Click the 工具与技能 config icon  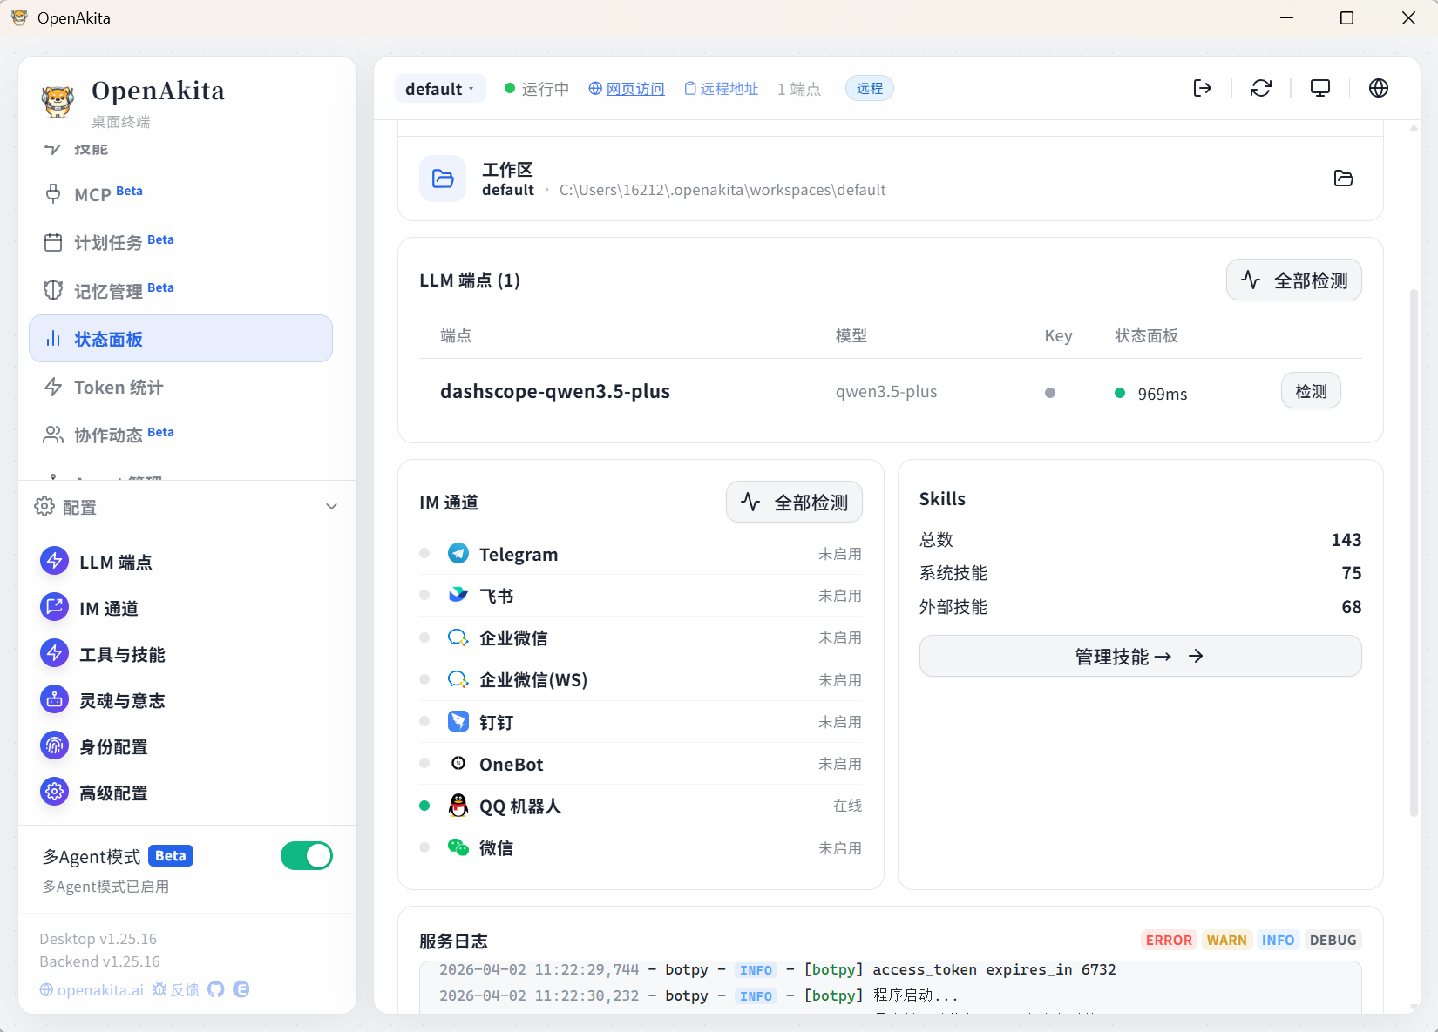54,653
